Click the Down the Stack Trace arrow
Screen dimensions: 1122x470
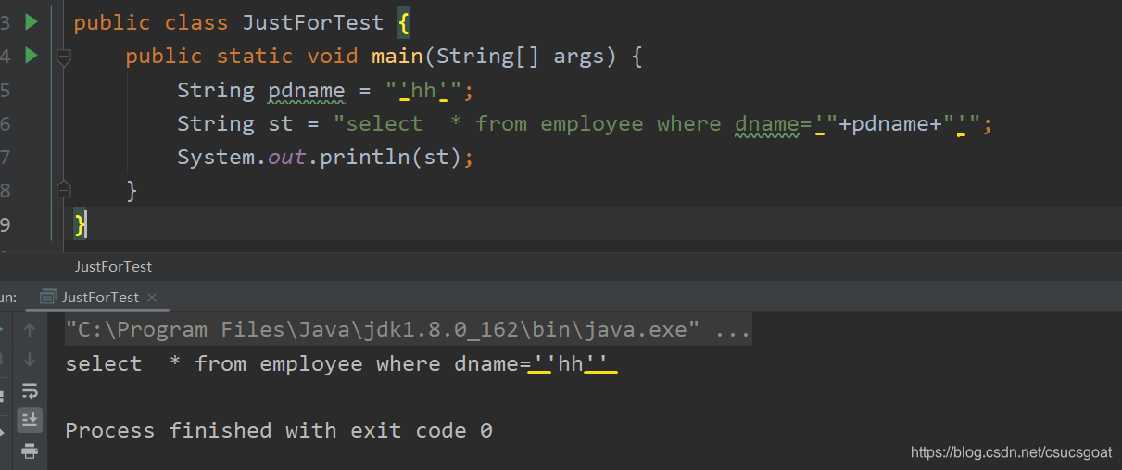coord(30,360)
